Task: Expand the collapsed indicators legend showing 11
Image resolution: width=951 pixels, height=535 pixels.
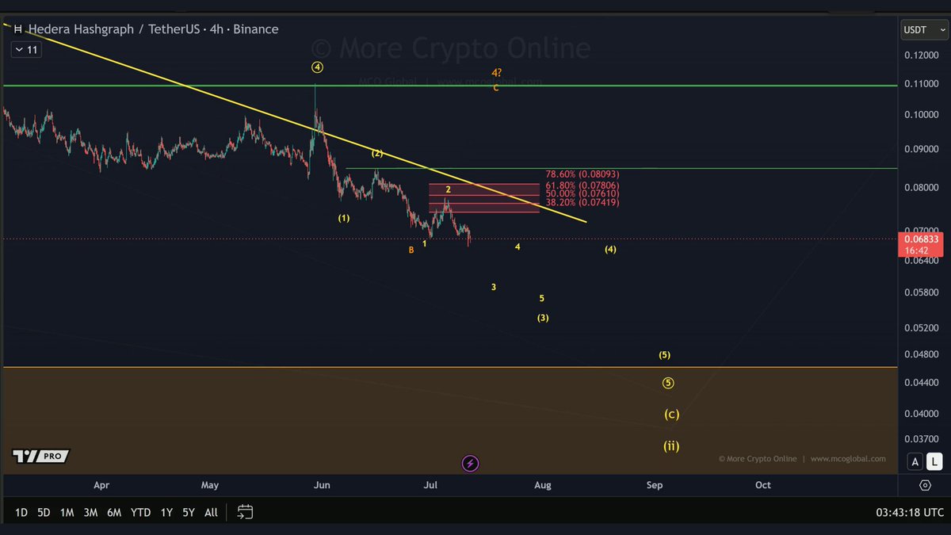Action: [x=25, y=50]
